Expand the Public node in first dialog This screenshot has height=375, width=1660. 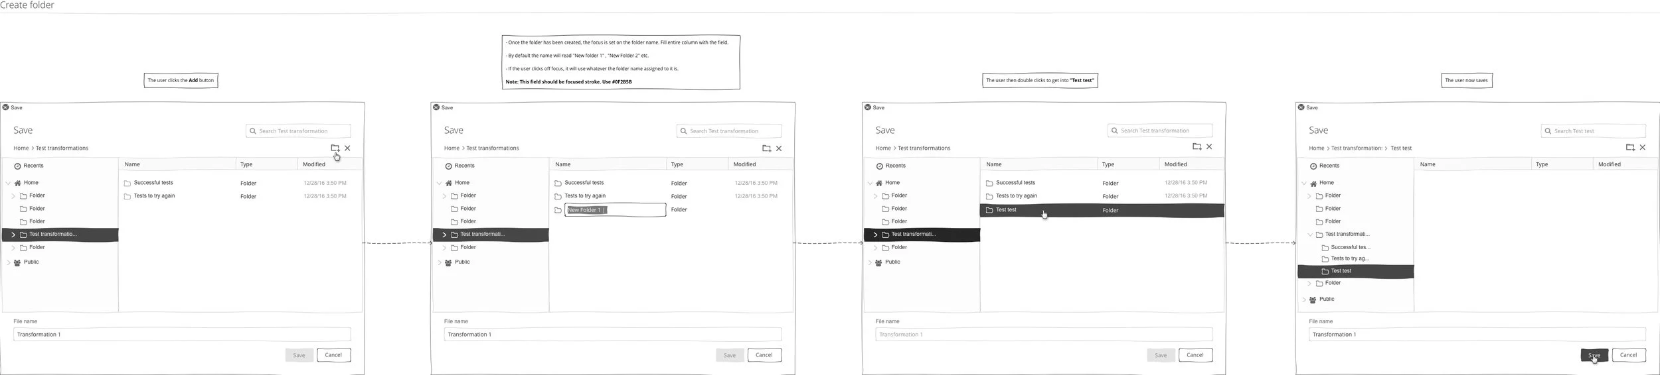8,262
